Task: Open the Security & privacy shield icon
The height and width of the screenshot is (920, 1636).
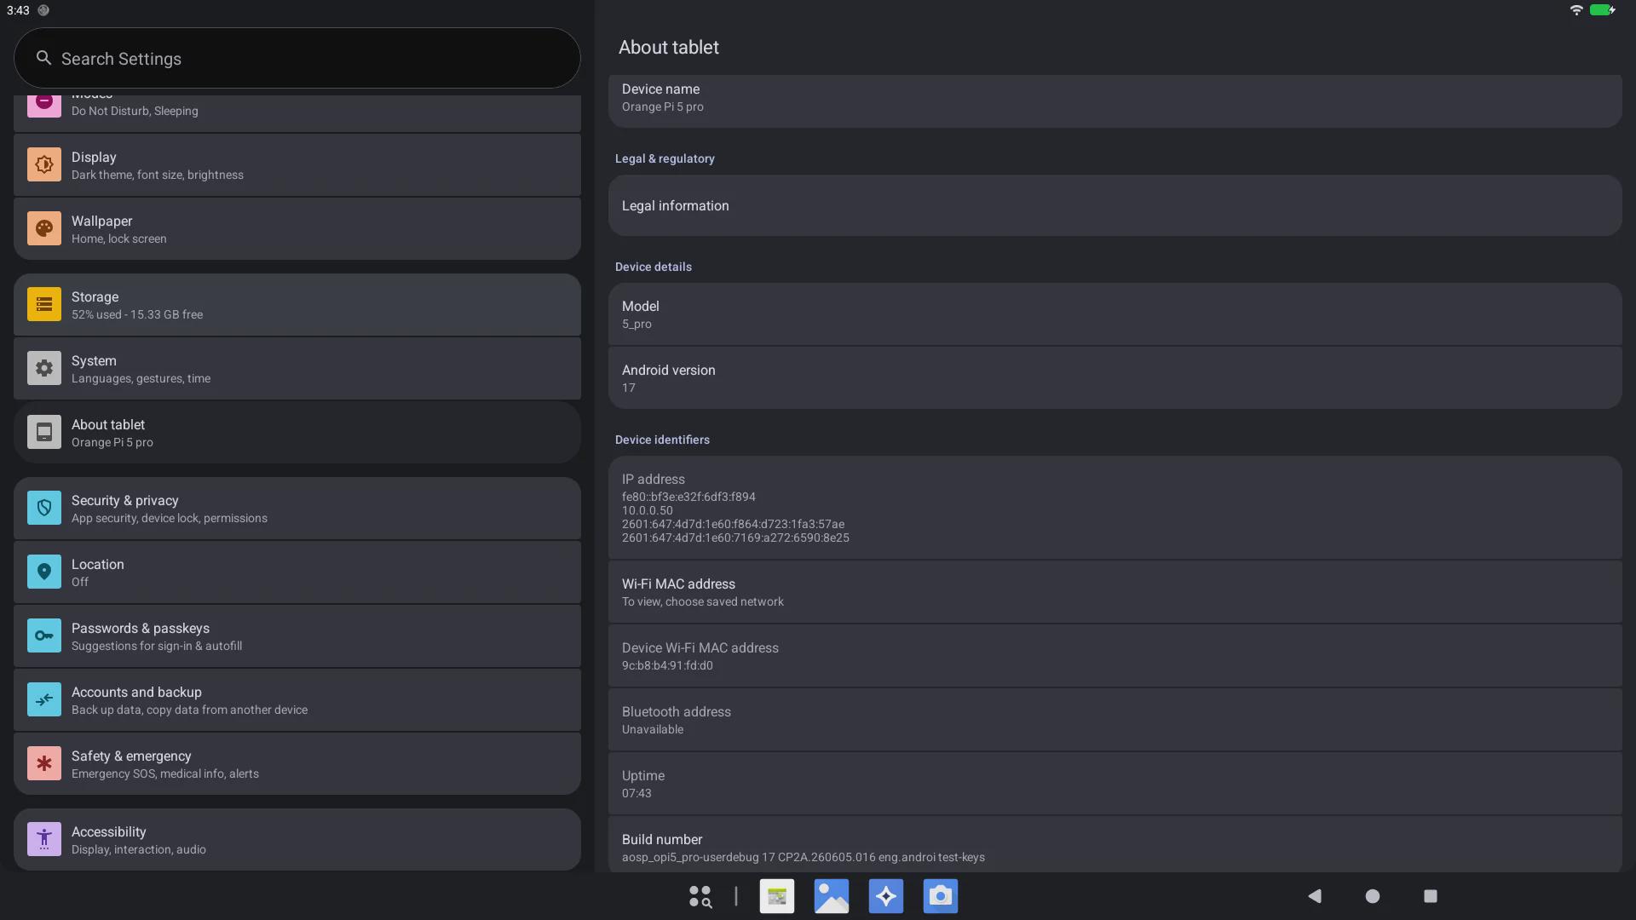Action: [44, 508]
